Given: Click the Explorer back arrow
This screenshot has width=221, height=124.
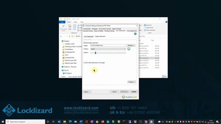Looking at the screenshot, I should tap(61, 36).
